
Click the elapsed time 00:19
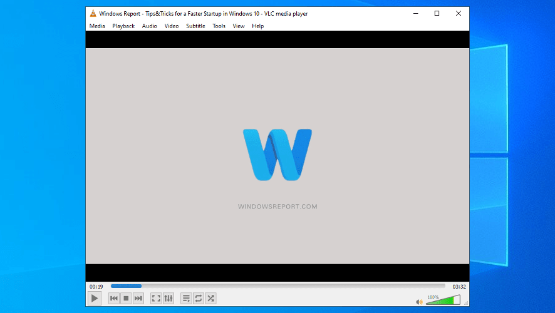(x=96, y=287)
